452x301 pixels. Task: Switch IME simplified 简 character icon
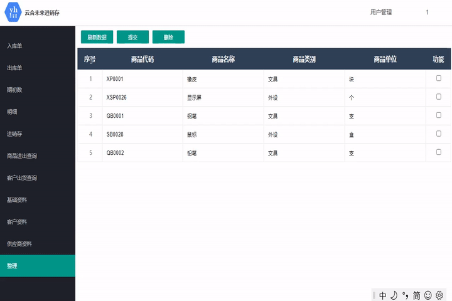point(416,295)
